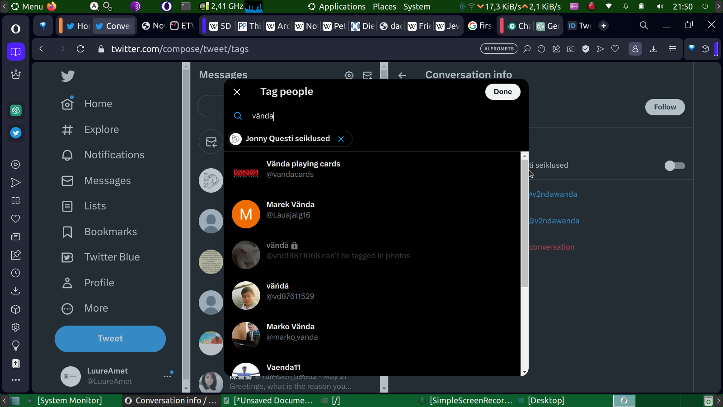Open Notifications in Twitter sidebar
Image resolution: width=723 pixels, height=407 pixels.
(103, 155)
